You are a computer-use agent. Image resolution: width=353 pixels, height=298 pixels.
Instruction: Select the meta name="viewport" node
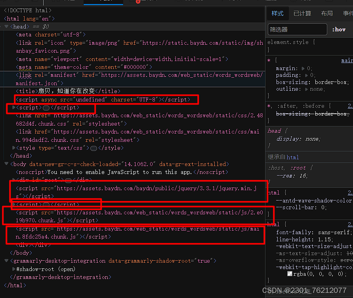122,59
